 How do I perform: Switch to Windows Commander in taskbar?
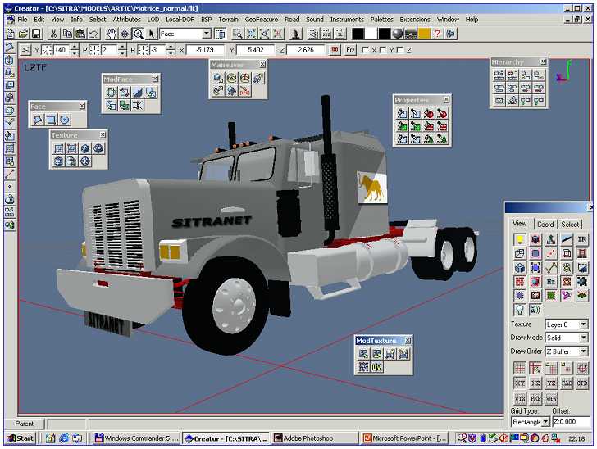(137, 438)
